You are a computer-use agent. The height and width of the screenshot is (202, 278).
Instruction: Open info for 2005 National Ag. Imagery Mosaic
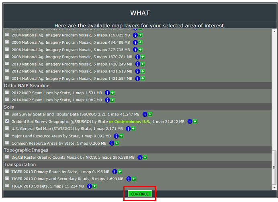135,42
